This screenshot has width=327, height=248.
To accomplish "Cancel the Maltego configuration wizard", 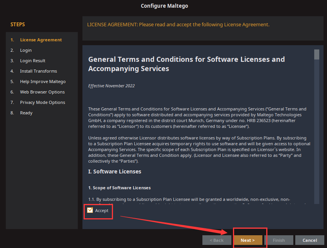I will pyautogui.click(x=310, y=240).
